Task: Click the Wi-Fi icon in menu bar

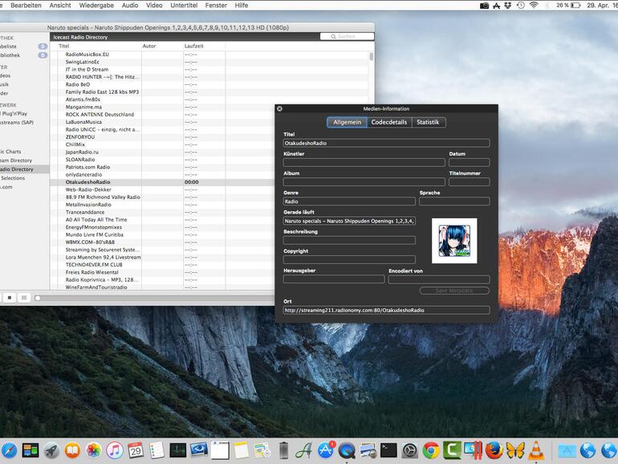Action: pos(534,6)
